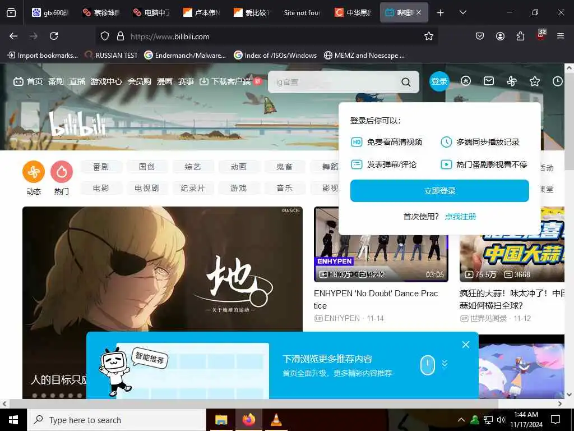Switch to the 电脑中 tab

tap(151, 12)
